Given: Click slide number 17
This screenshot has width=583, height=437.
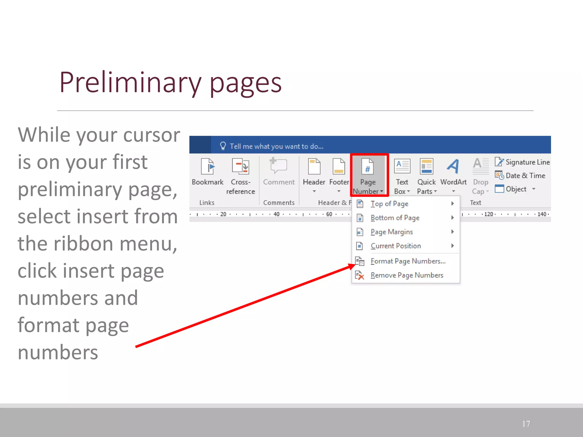Looking at the screenshot, I should point(526,424).
